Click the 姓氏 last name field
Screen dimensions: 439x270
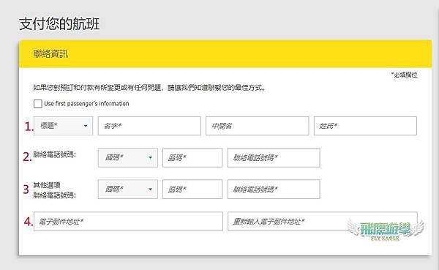365,126
